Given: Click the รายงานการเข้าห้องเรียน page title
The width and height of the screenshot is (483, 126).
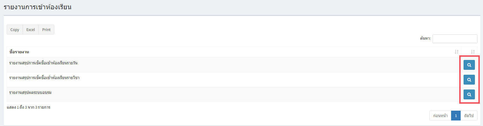Looking at the screenshot, I should pos(37,7).
